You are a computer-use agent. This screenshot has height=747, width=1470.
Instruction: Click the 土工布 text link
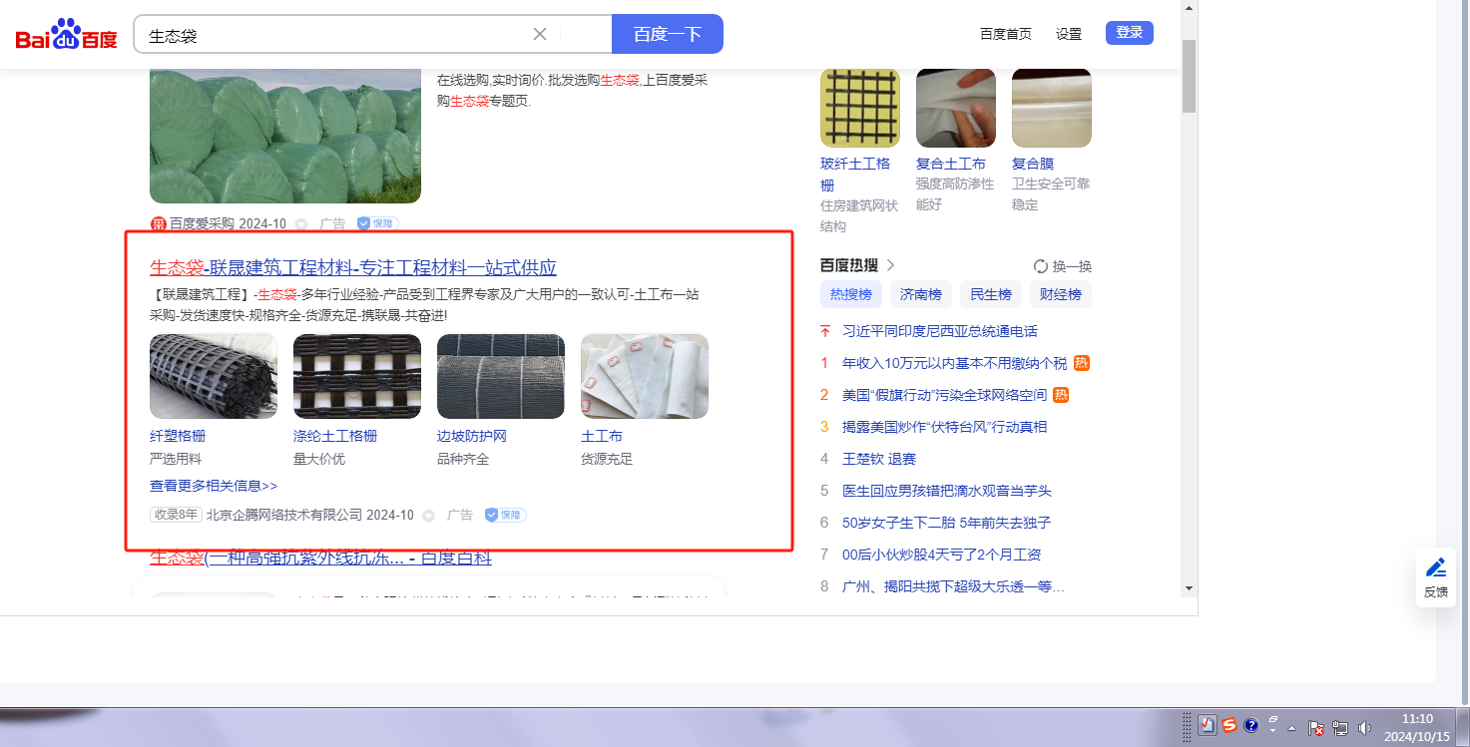pyautogui.click(x=602, y=436)
